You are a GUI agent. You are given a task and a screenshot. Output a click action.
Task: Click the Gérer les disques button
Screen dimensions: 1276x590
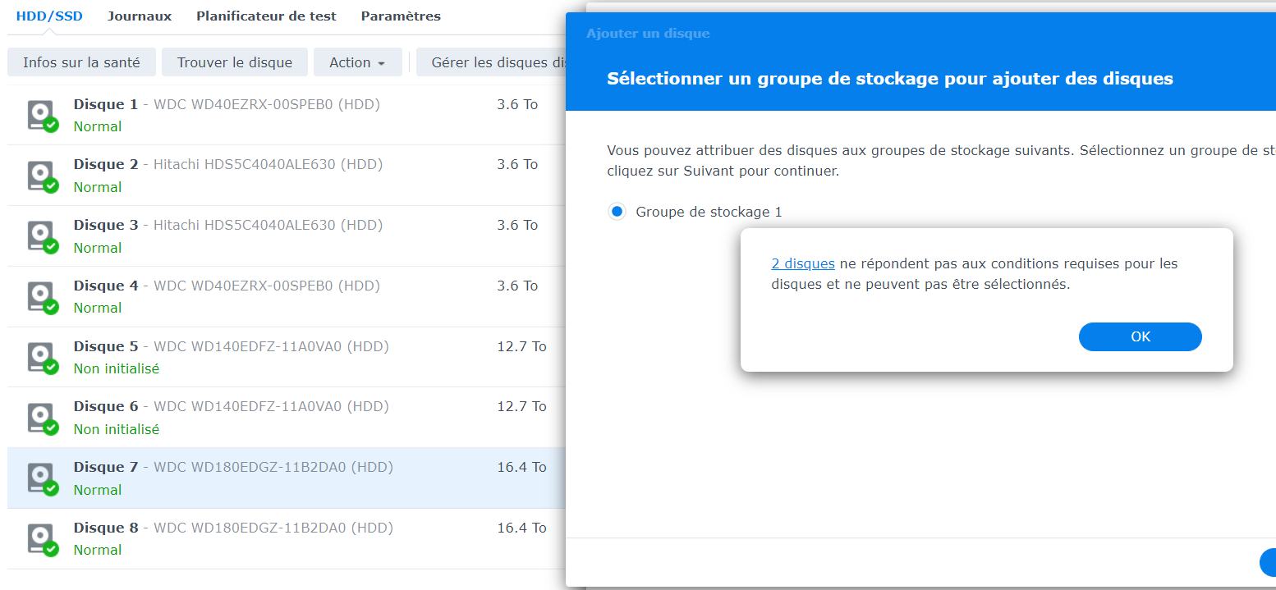[493, 62]
